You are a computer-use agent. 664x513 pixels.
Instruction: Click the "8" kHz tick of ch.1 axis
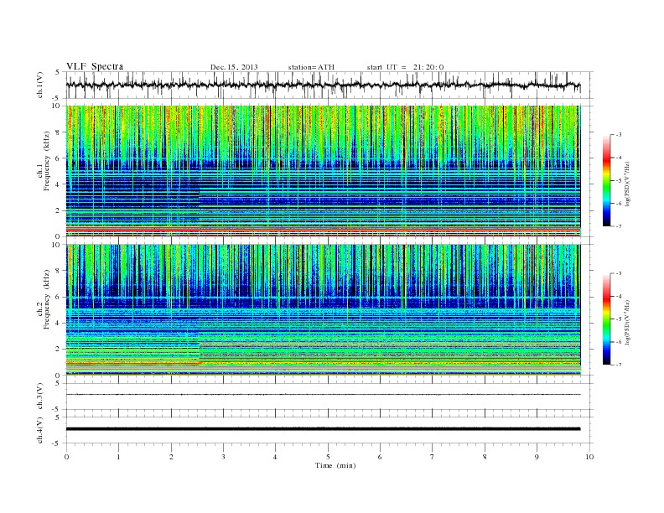59,132
